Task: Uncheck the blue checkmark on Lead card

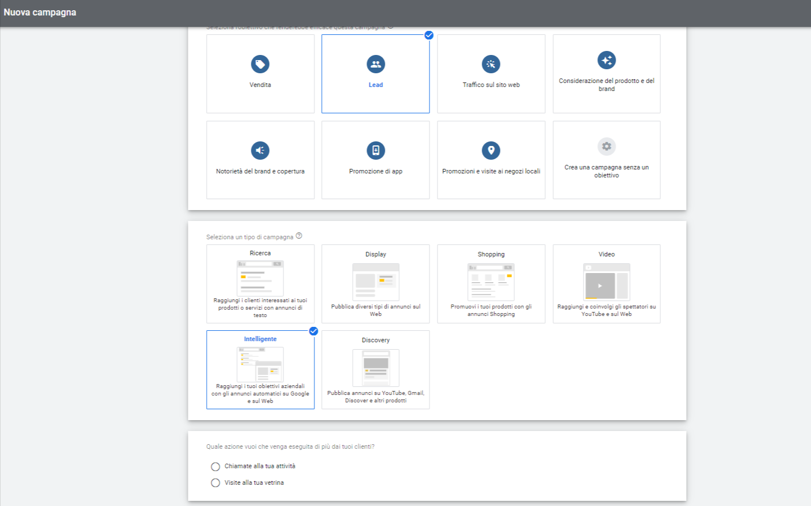Action: click(x=429, y=35)
